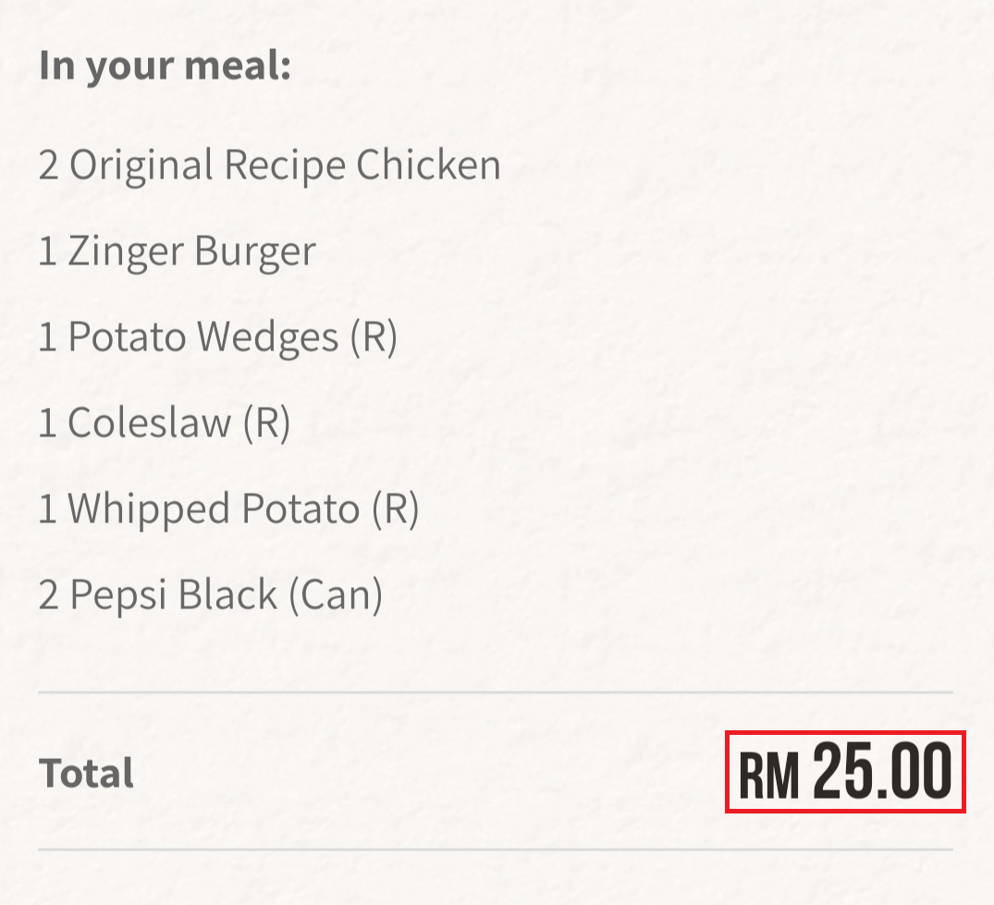994x905 pixels.
Task: Tap the (R) size after Potato Wedges
Action: pyautogui.click(x=374, y=337)
